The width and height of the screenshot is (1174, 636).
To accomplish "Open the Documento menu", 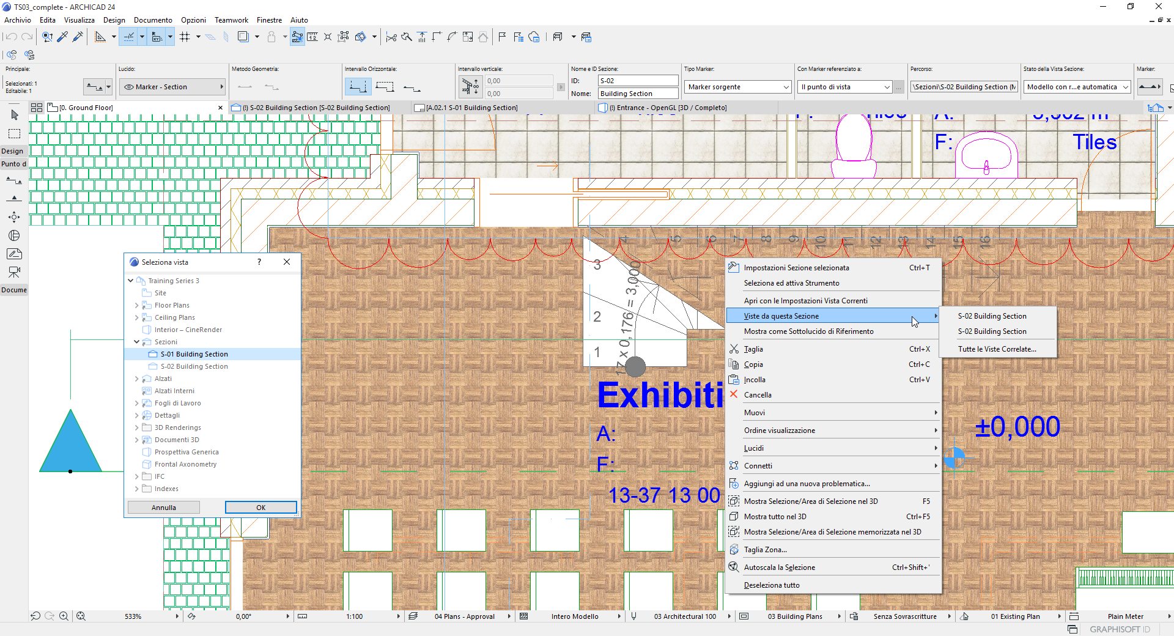I will (x=153, y=20).
